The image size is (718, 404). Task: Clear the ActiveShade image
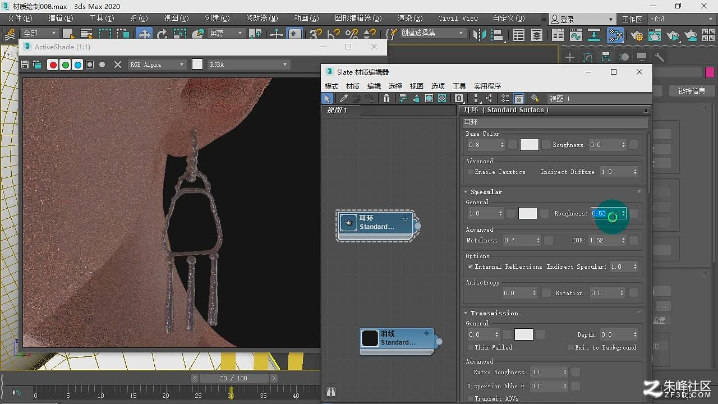coord(118,65)
